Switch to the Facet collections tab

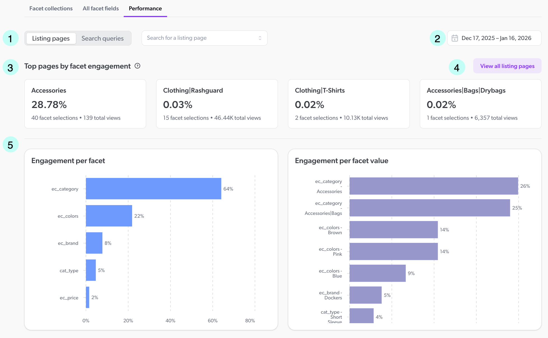[x=51, y=8]
